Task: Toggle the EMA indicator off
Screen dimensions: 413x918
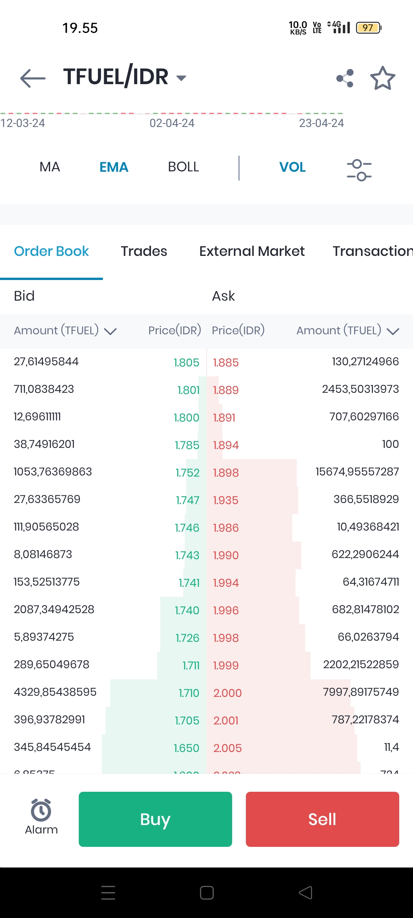Action: (114, 167)
